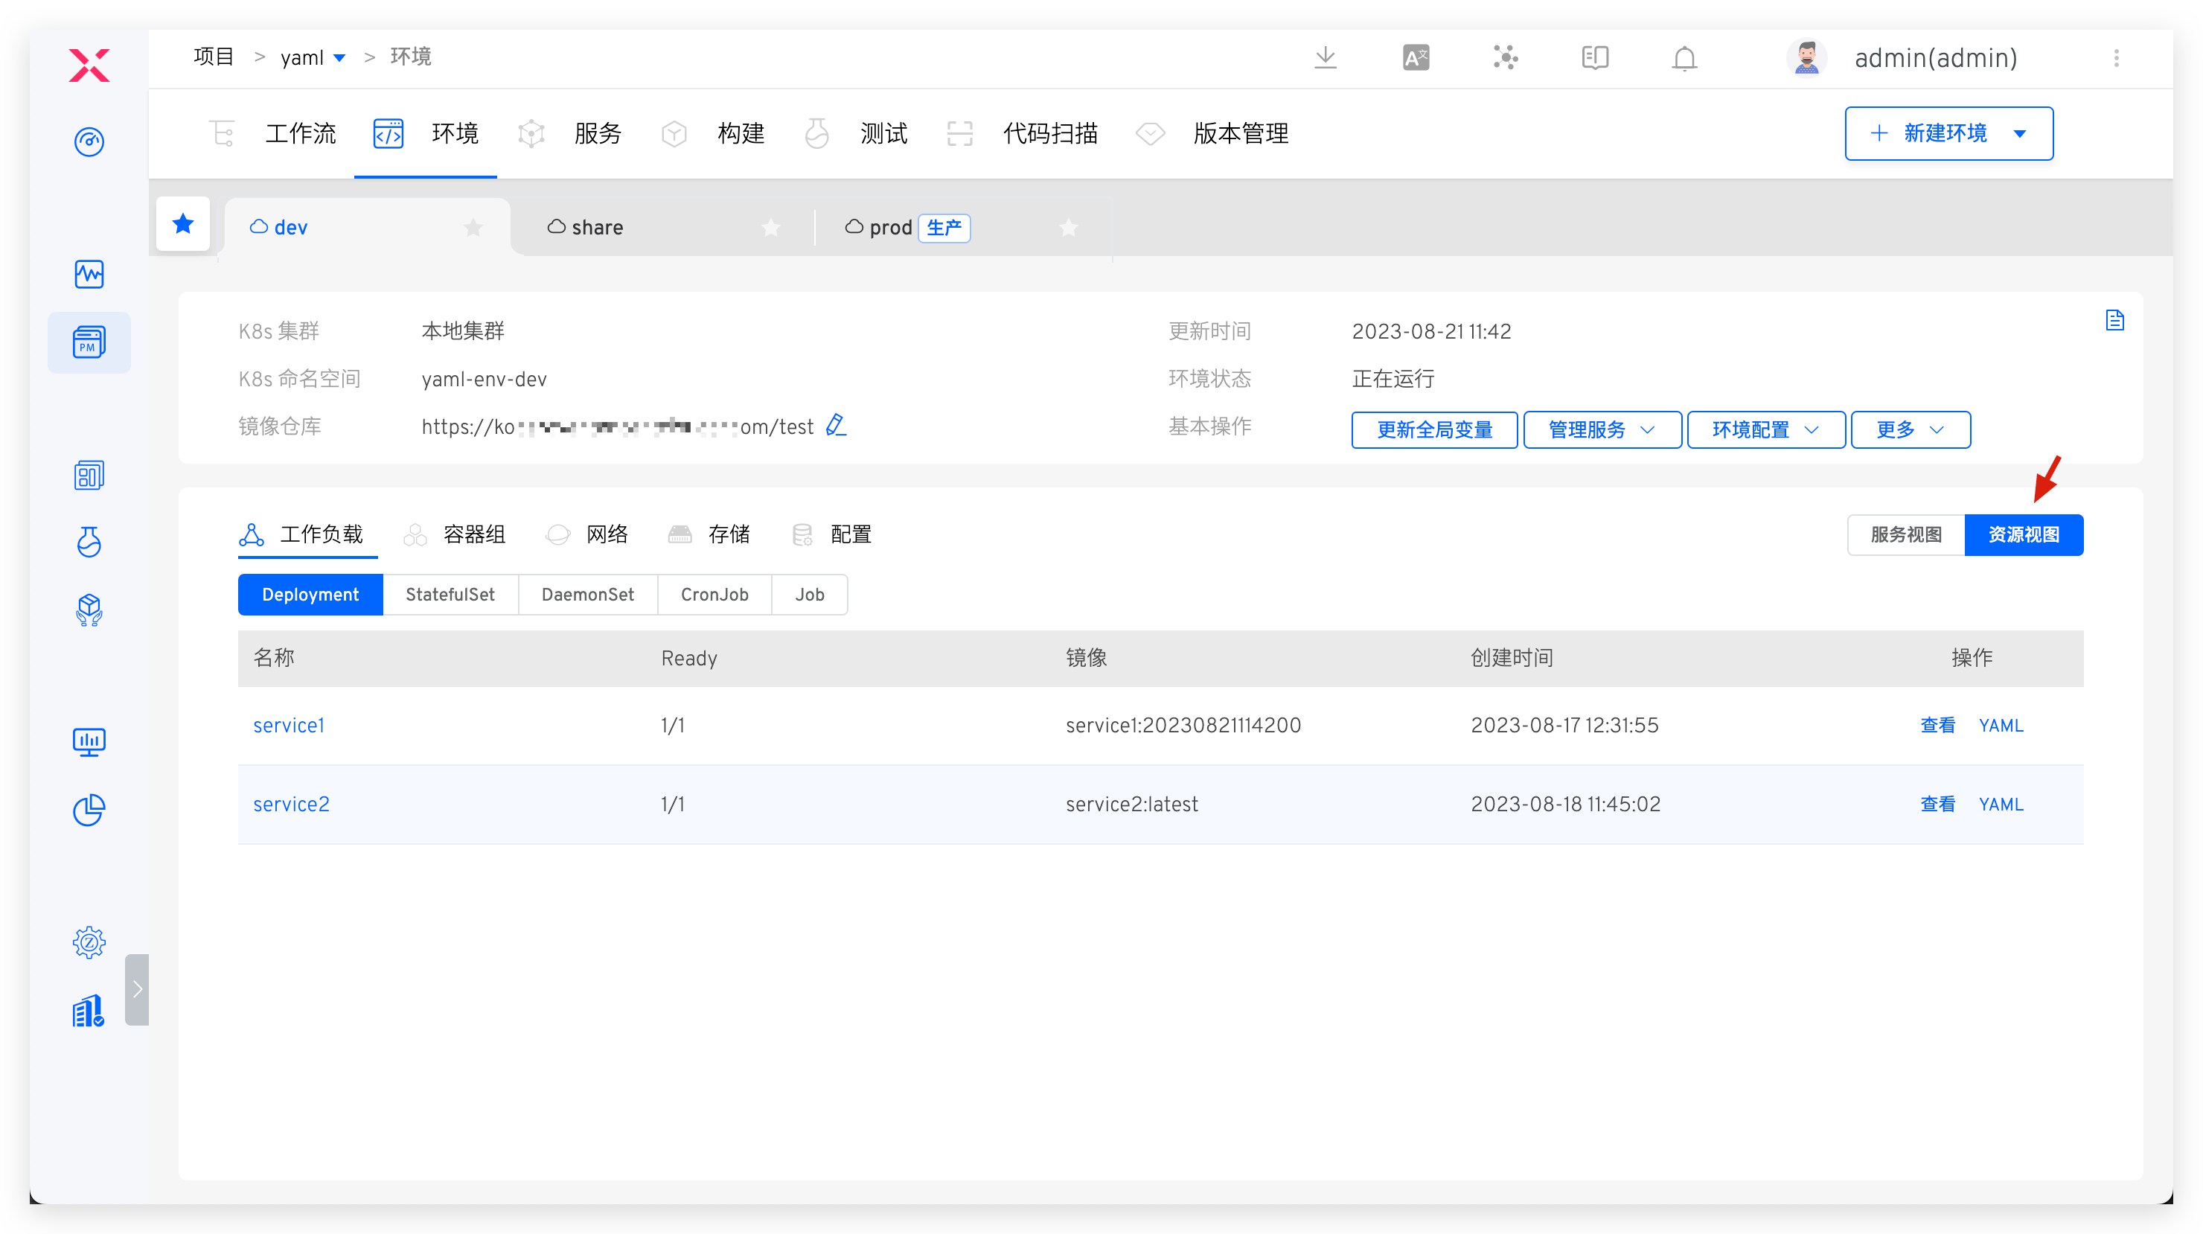The image size is (2203, 1234).
Task: Select the StatefulSet tab
Action: point(451,595)
